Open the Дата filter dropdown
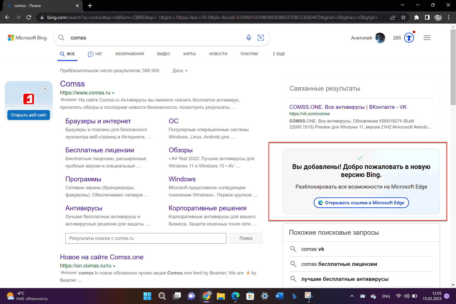The width and height of the screenshot is (456, 304). tap(180, 71)
